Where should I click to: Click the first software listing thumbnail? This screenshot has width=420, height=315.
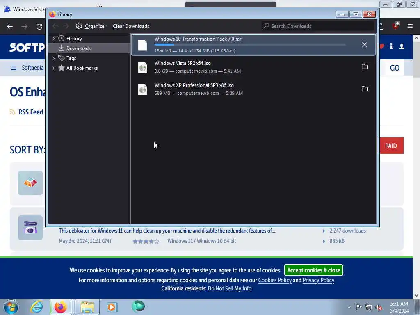[30, 183]
